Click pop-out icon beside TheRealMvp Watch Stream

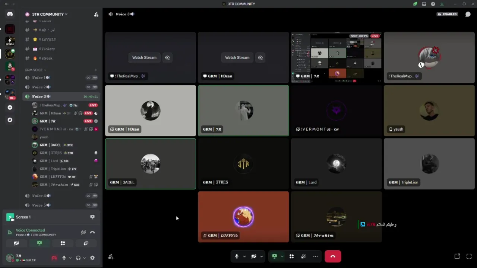[x=167, y=57]
